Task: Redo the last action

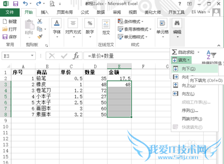Action: [39, 3]
